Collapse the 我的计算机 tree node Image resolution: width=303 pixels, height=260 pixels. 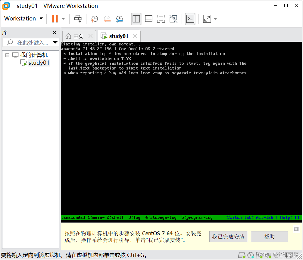[x=7, y=55]
